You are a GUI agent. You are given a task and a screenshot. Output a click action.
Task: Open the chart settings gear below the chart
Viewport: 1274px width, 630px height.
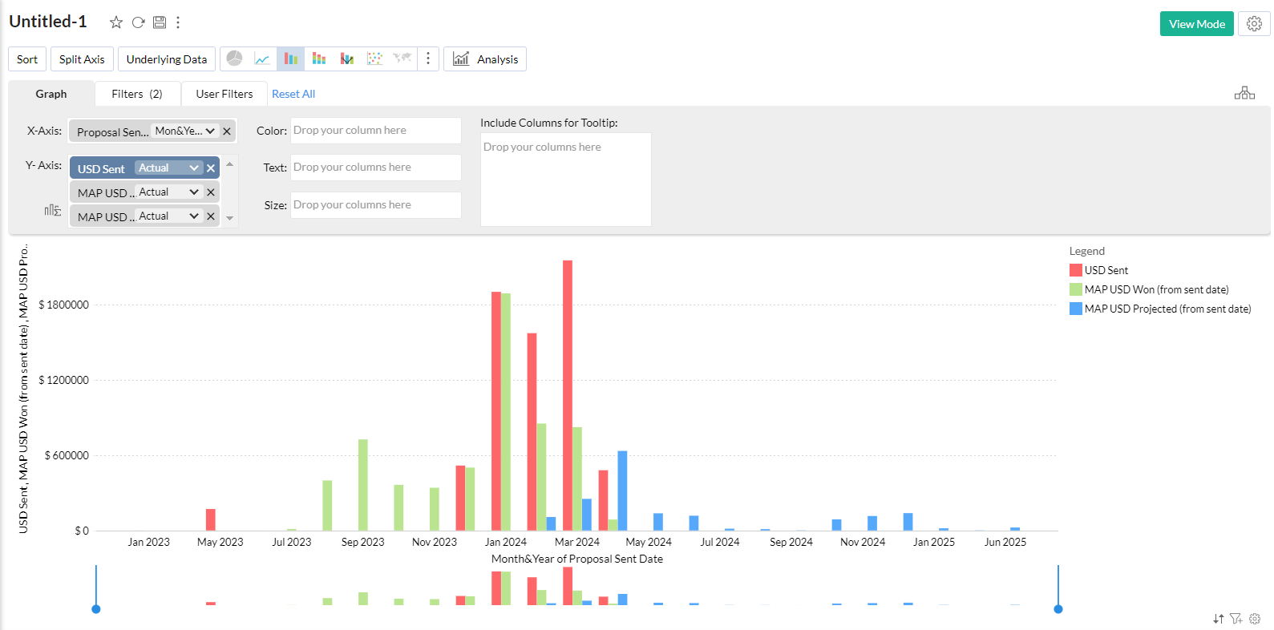pos(1255,619)
